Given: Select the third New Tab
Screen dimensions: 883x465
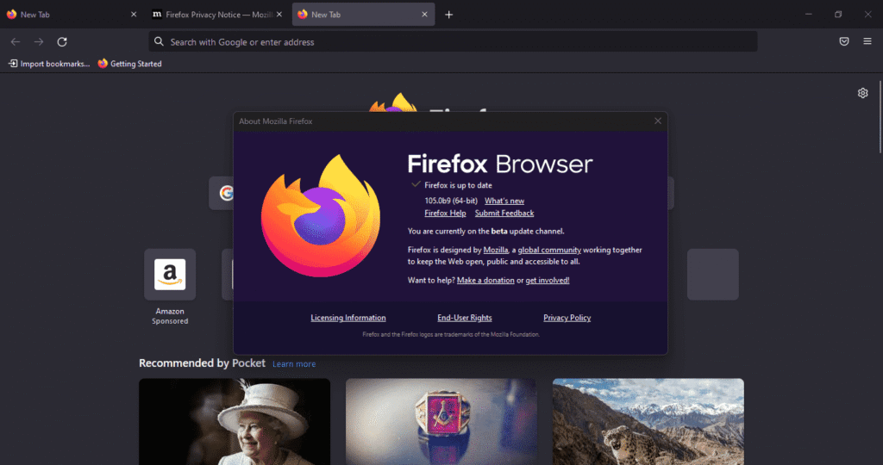Looking at the screenshot, I should (x=363, y=15).
